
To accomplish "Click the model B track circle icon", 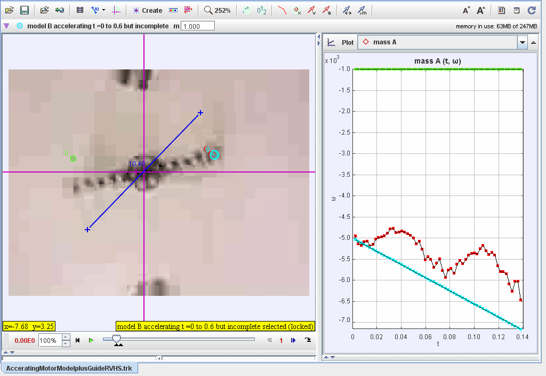I will click(20, 26).
